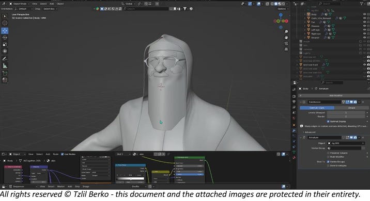The image size is (370, 201).
Task: Select the Measure tool
Action: coord(5,66)
